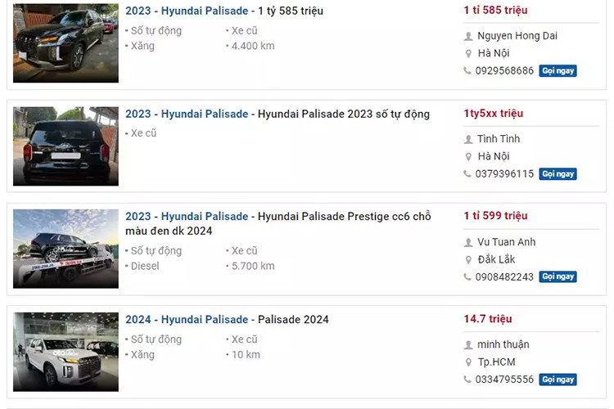Click phone icon beside 0929568686
The image size is (614, 409).
467,71
